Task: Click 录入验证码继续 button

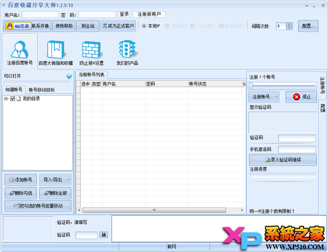Action: [283, 160]
